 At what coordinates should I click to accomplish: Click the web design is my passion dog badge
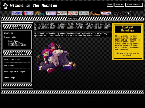[40, 13]
